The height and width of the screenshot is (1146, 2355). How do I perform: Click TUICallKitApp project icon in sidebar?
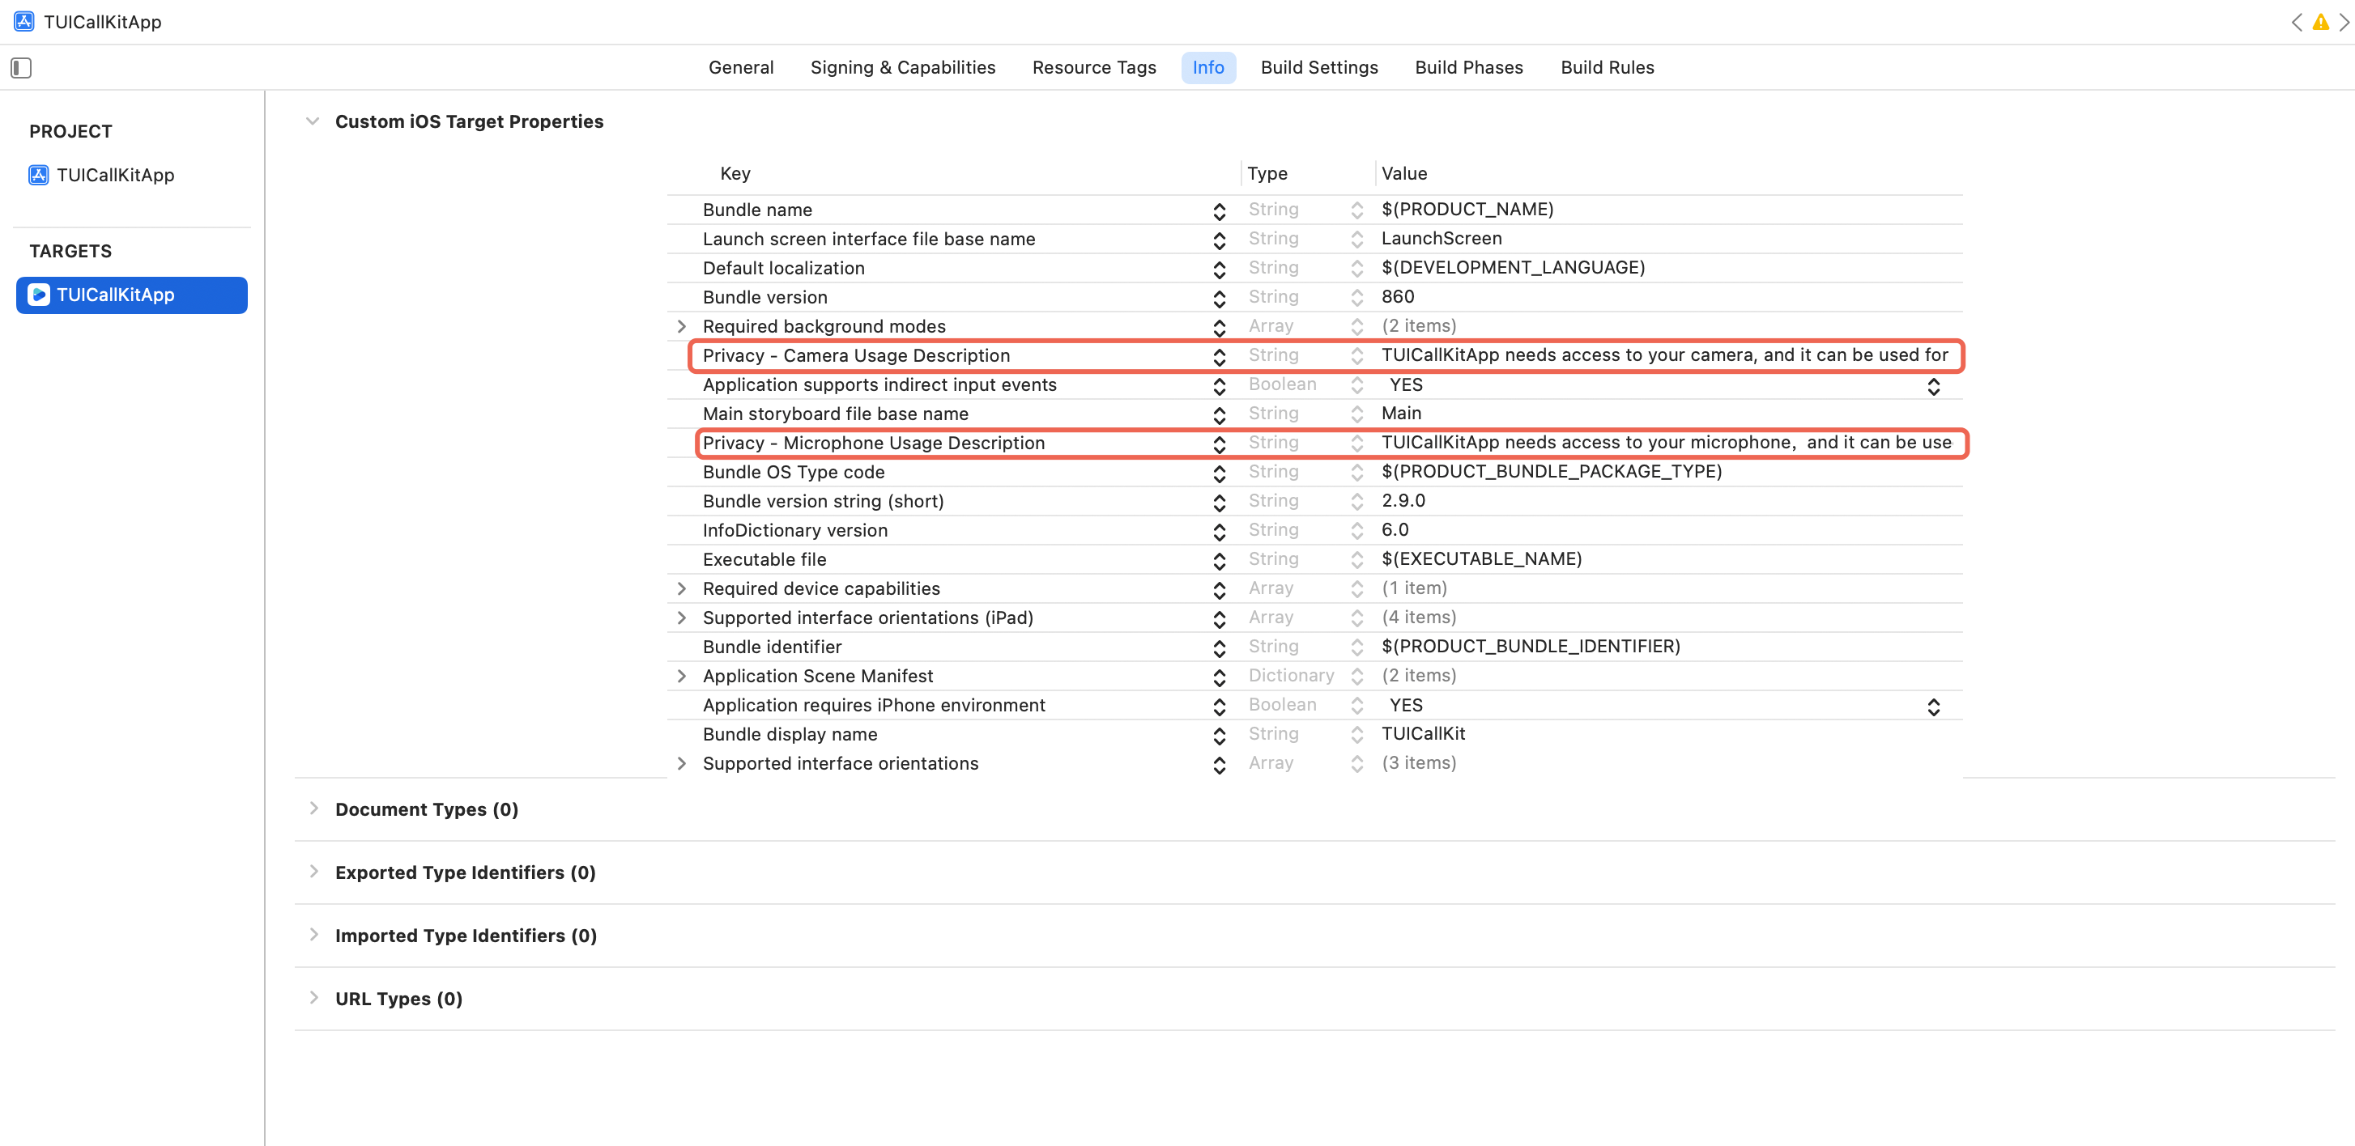(x=38, y=175)
